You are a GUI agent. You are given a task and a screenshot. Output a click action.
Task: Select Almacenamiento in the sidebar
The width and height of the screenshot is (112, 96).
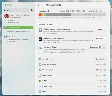click(x=18, y=27)
